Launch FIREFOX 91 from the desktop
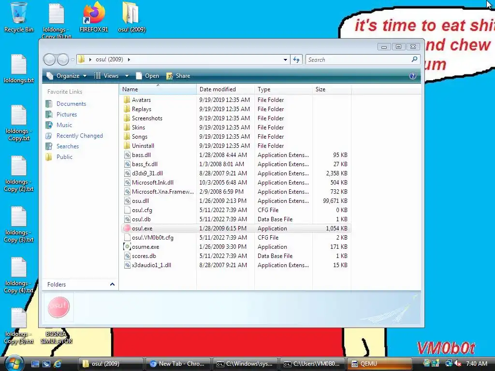The image size is (495, 371). tap(94, 17)
